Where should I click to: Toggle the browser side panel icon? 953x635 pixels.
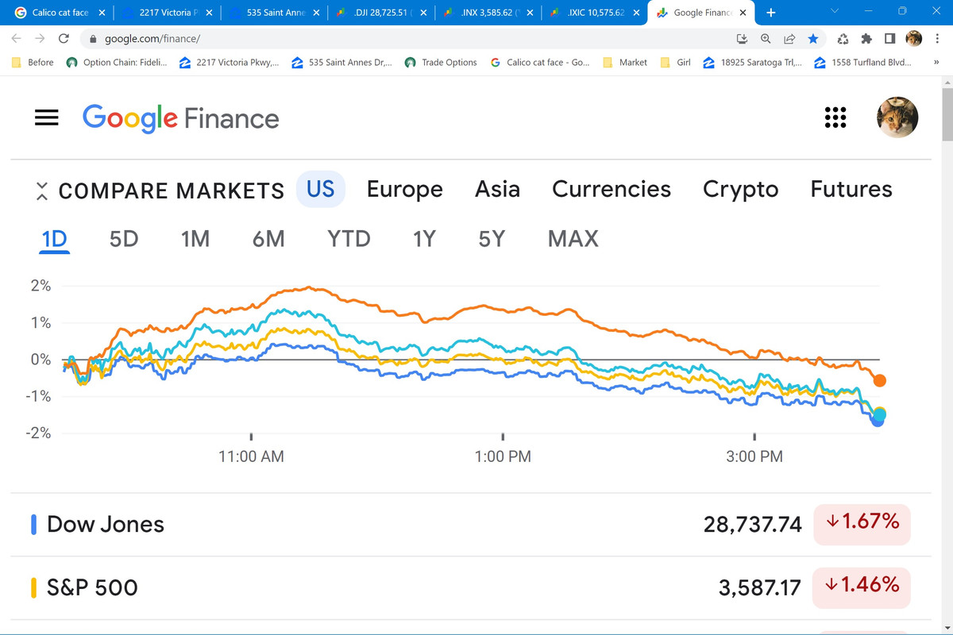point(889,38)
